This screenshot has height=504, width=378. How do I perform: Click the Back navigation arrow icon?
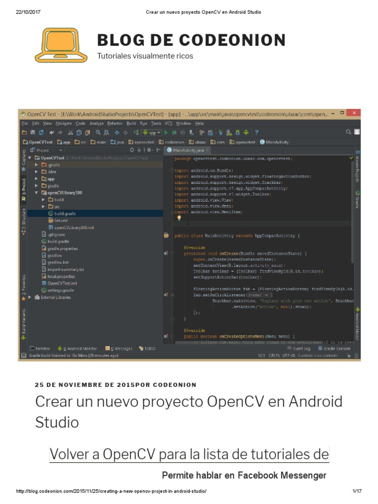117,132
